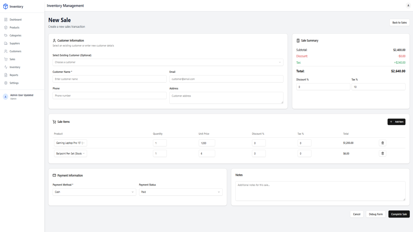Click the Admin User Updated avatar circle

5,97
